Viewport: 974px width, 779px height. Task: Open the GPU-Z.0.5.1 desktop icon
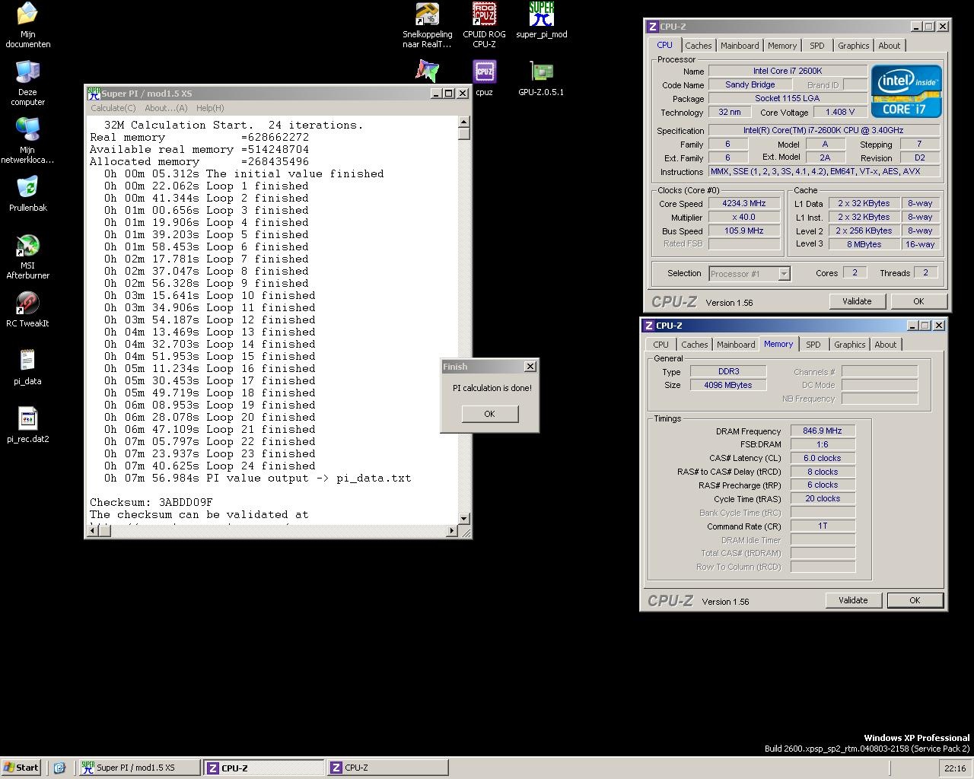(x=541, y=72)
